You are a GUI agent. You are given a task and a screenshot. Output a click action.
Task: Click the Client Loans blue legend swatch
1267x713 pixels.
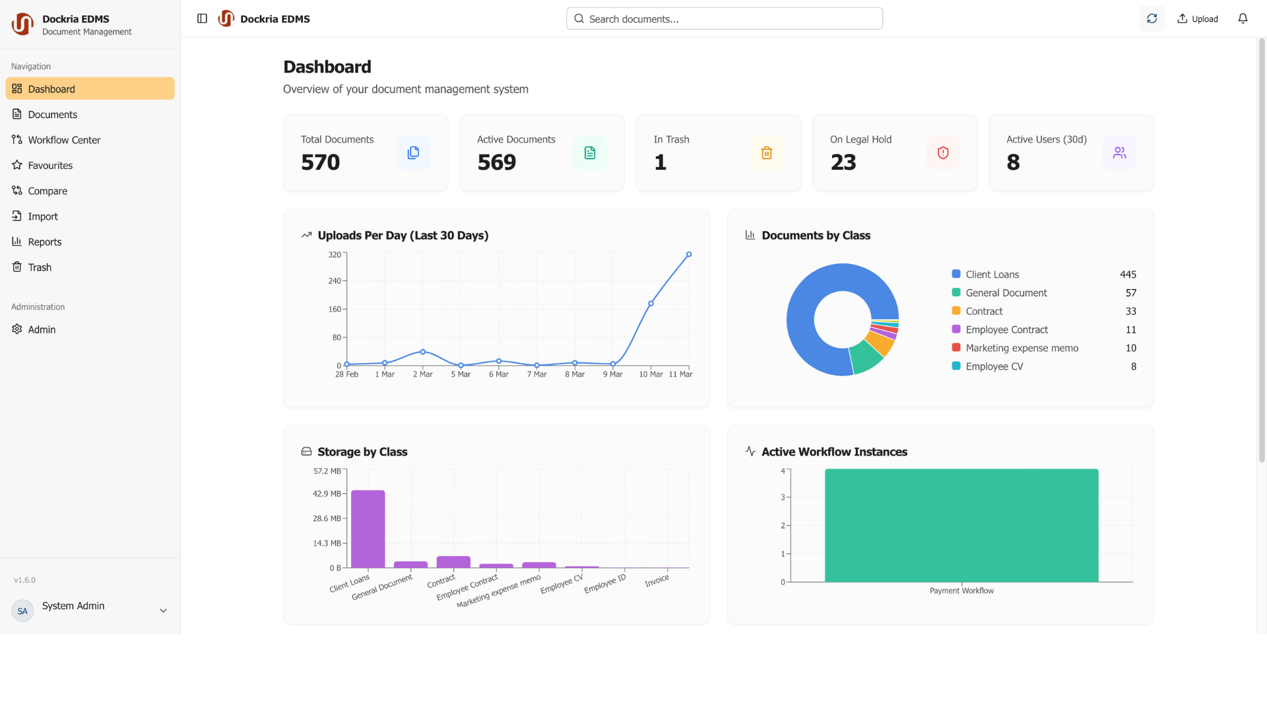(956, 274)
